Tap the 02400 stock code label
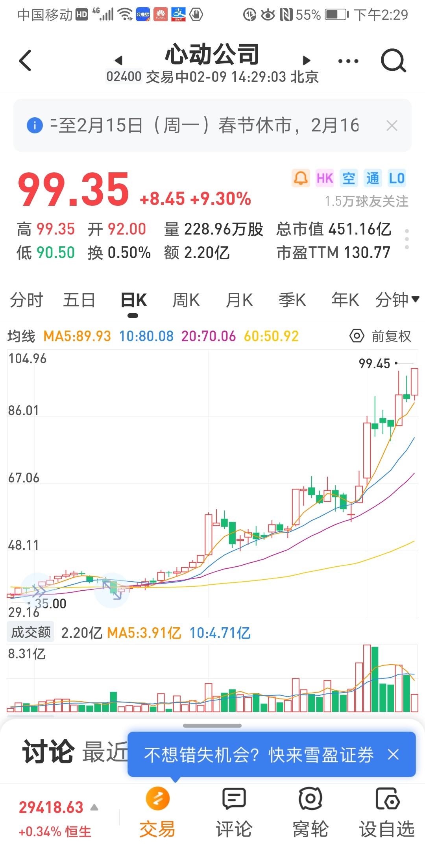The height and width of the screenshot is (850, 425). (124, 76)
